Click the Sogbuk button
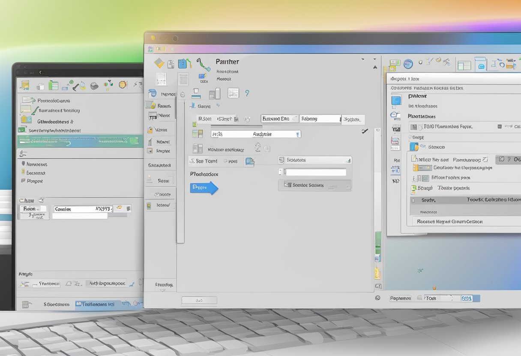 coord(353,119)
